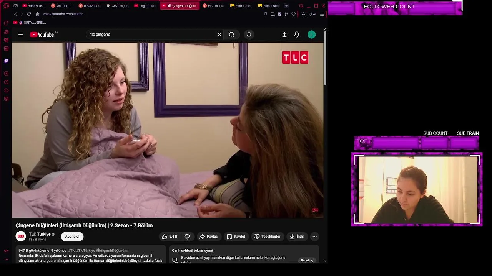This screenshot has width=492, height=276.
Task: Switch to the Çevrimiçi tab
Action: click(x=117, y=6)
